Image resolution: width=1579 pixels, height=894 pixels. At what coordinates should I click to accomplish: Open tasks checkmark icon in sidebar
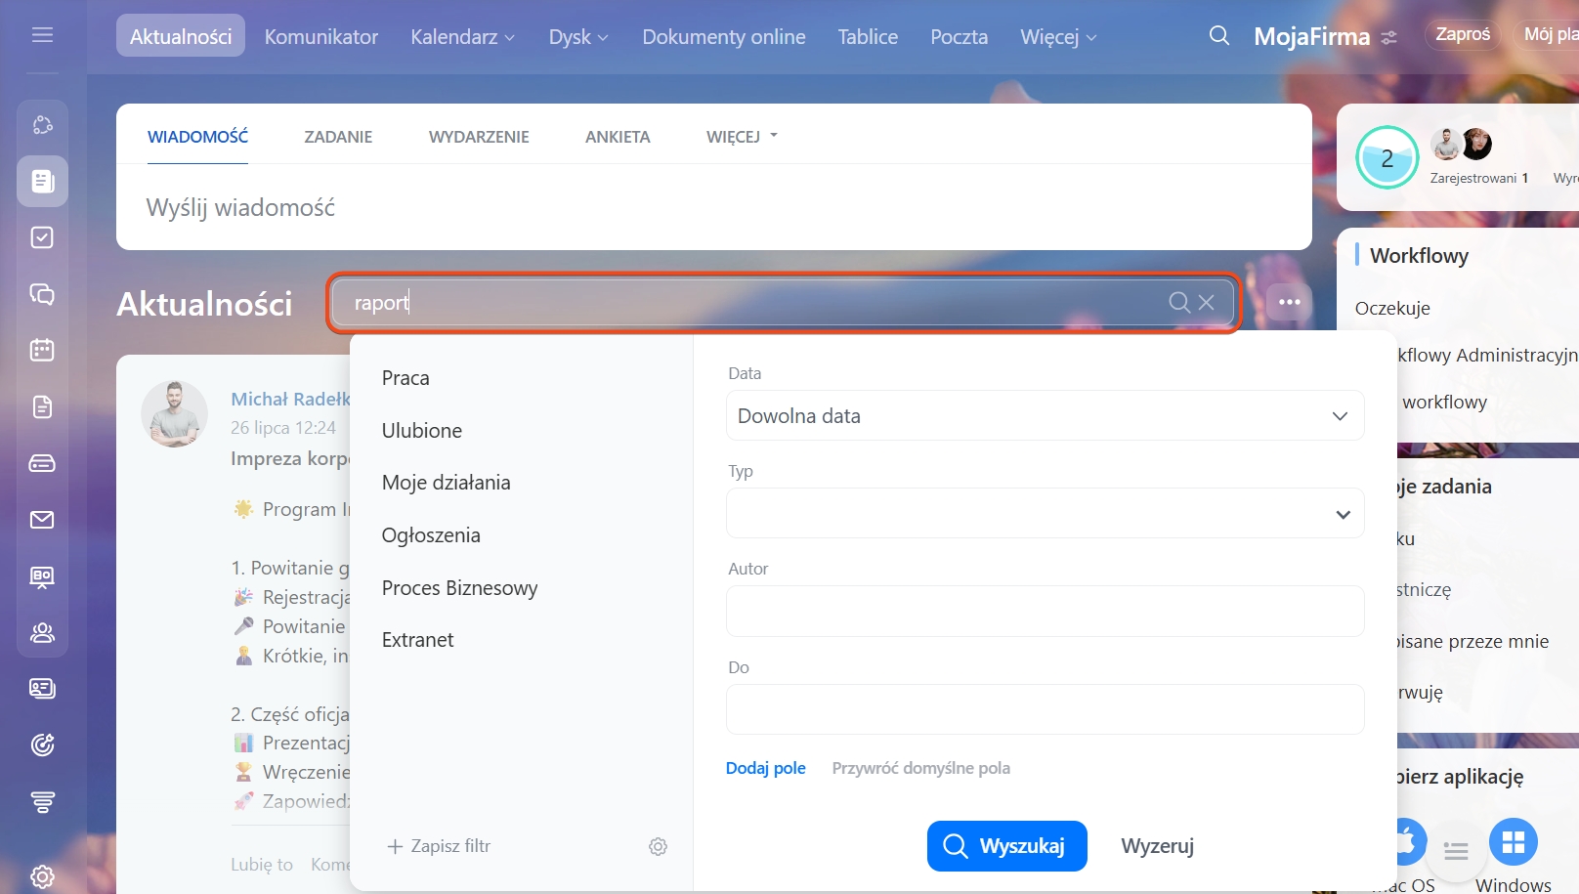tap(42, 237)
